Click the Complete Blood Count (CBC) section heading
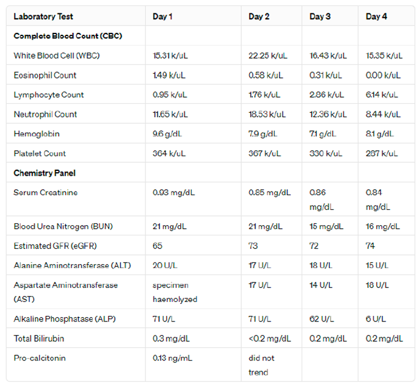Image resolution: width=419 pixels, height=385 pixels. 68,36
